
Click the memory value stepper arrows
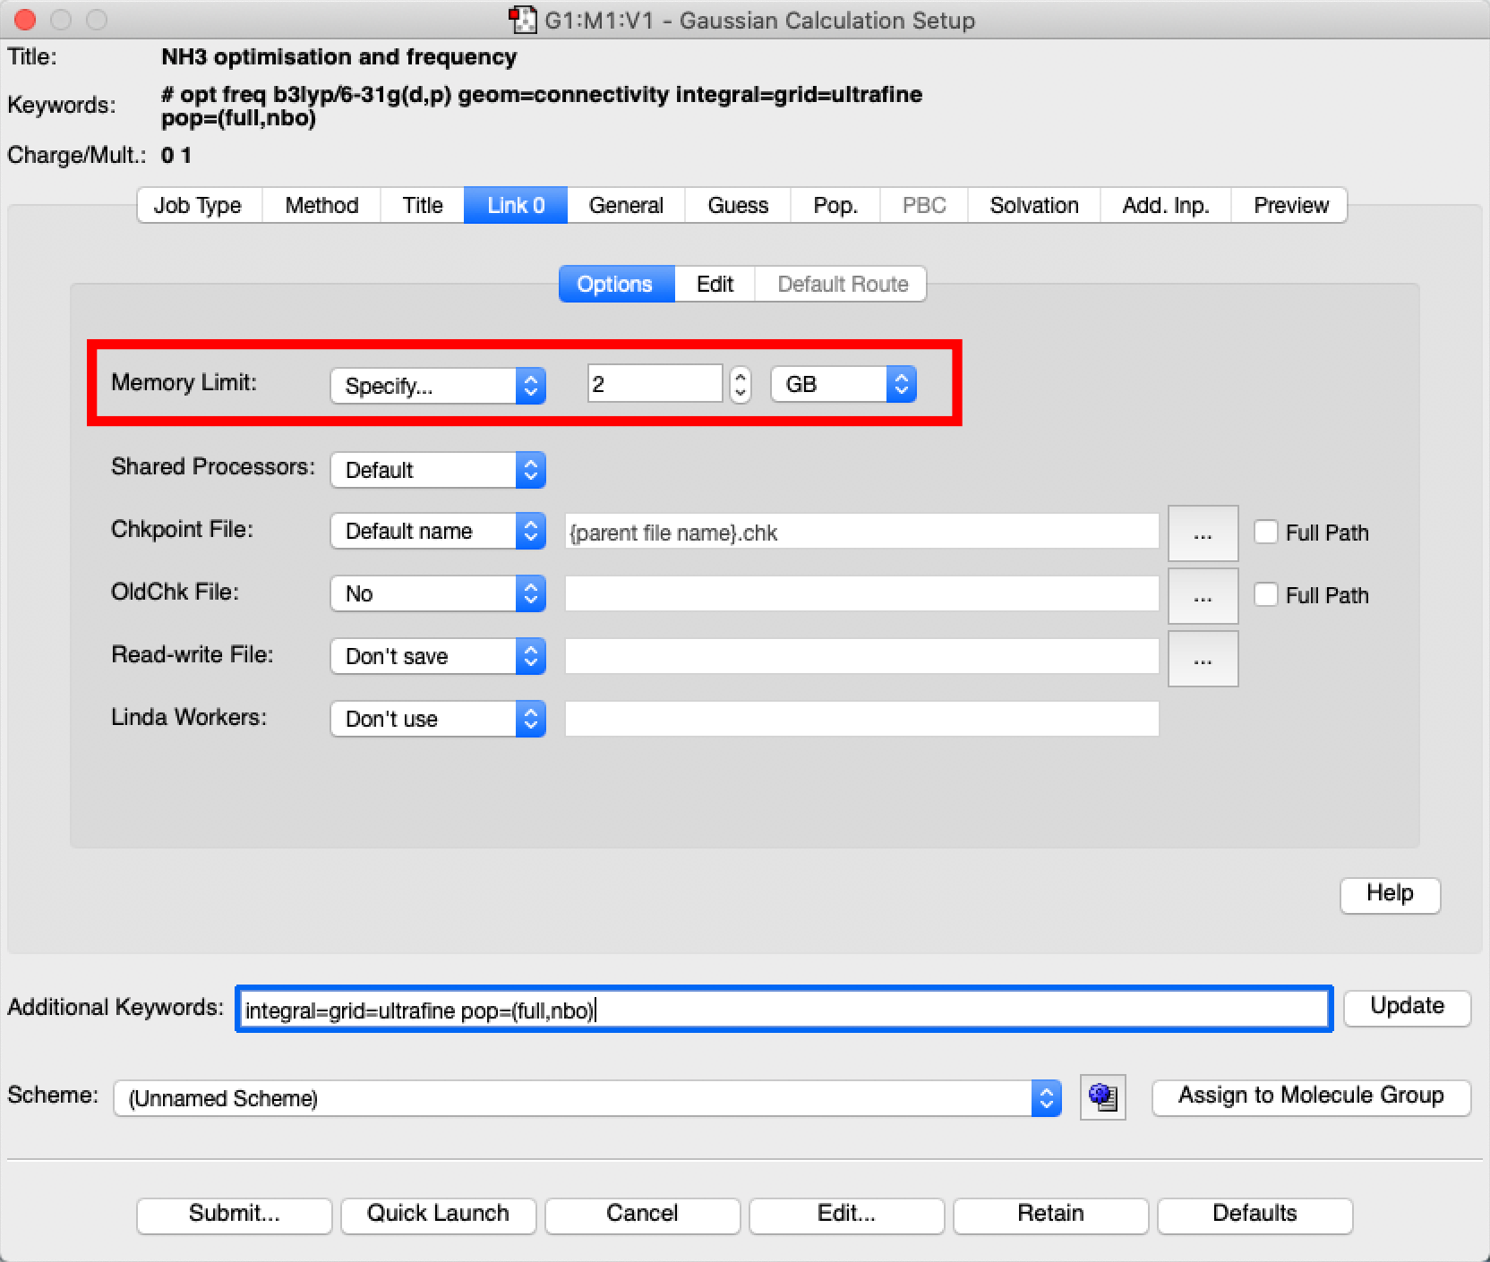click(740, 385)
